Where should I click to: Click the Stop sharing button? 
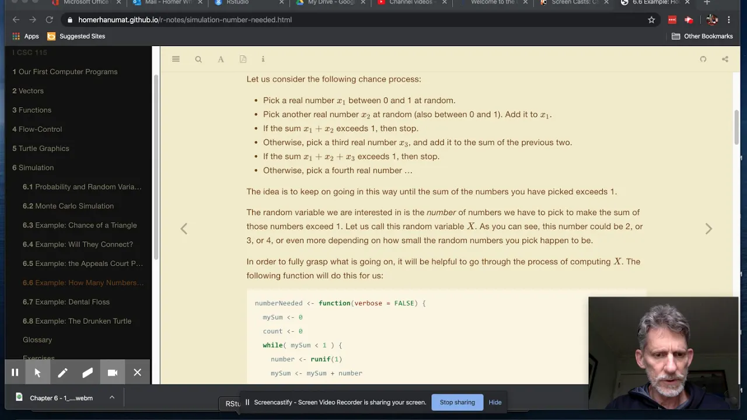(x=458, y=402)
